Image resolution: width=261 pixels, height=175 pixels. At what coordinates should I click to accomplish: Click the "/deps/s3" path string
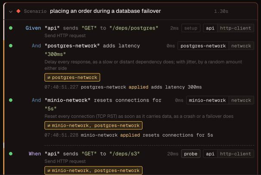125,154
